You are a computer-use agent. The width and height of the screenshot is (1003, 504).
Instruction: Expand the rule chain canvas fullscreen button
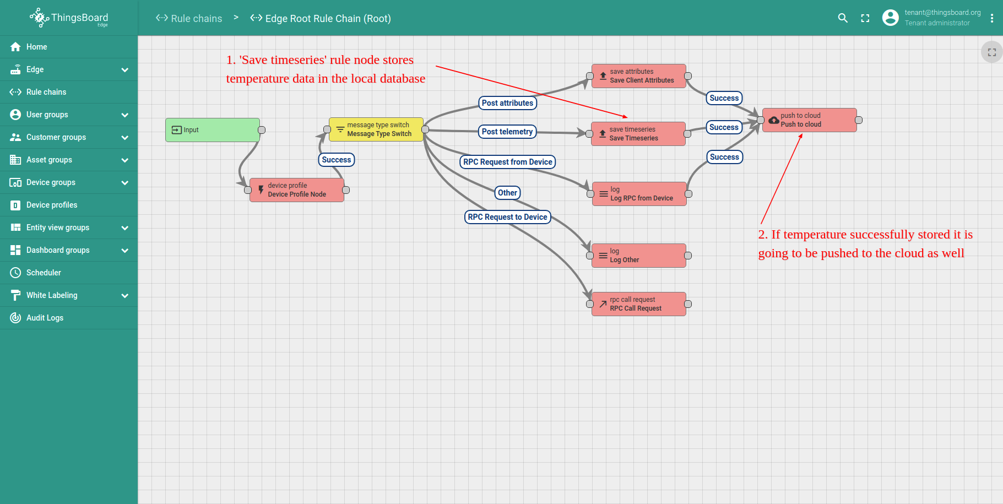pyautogui.click(x=991, y=52)
